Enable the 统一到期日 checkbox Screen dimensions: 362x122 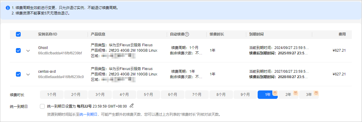coord(42,106)
